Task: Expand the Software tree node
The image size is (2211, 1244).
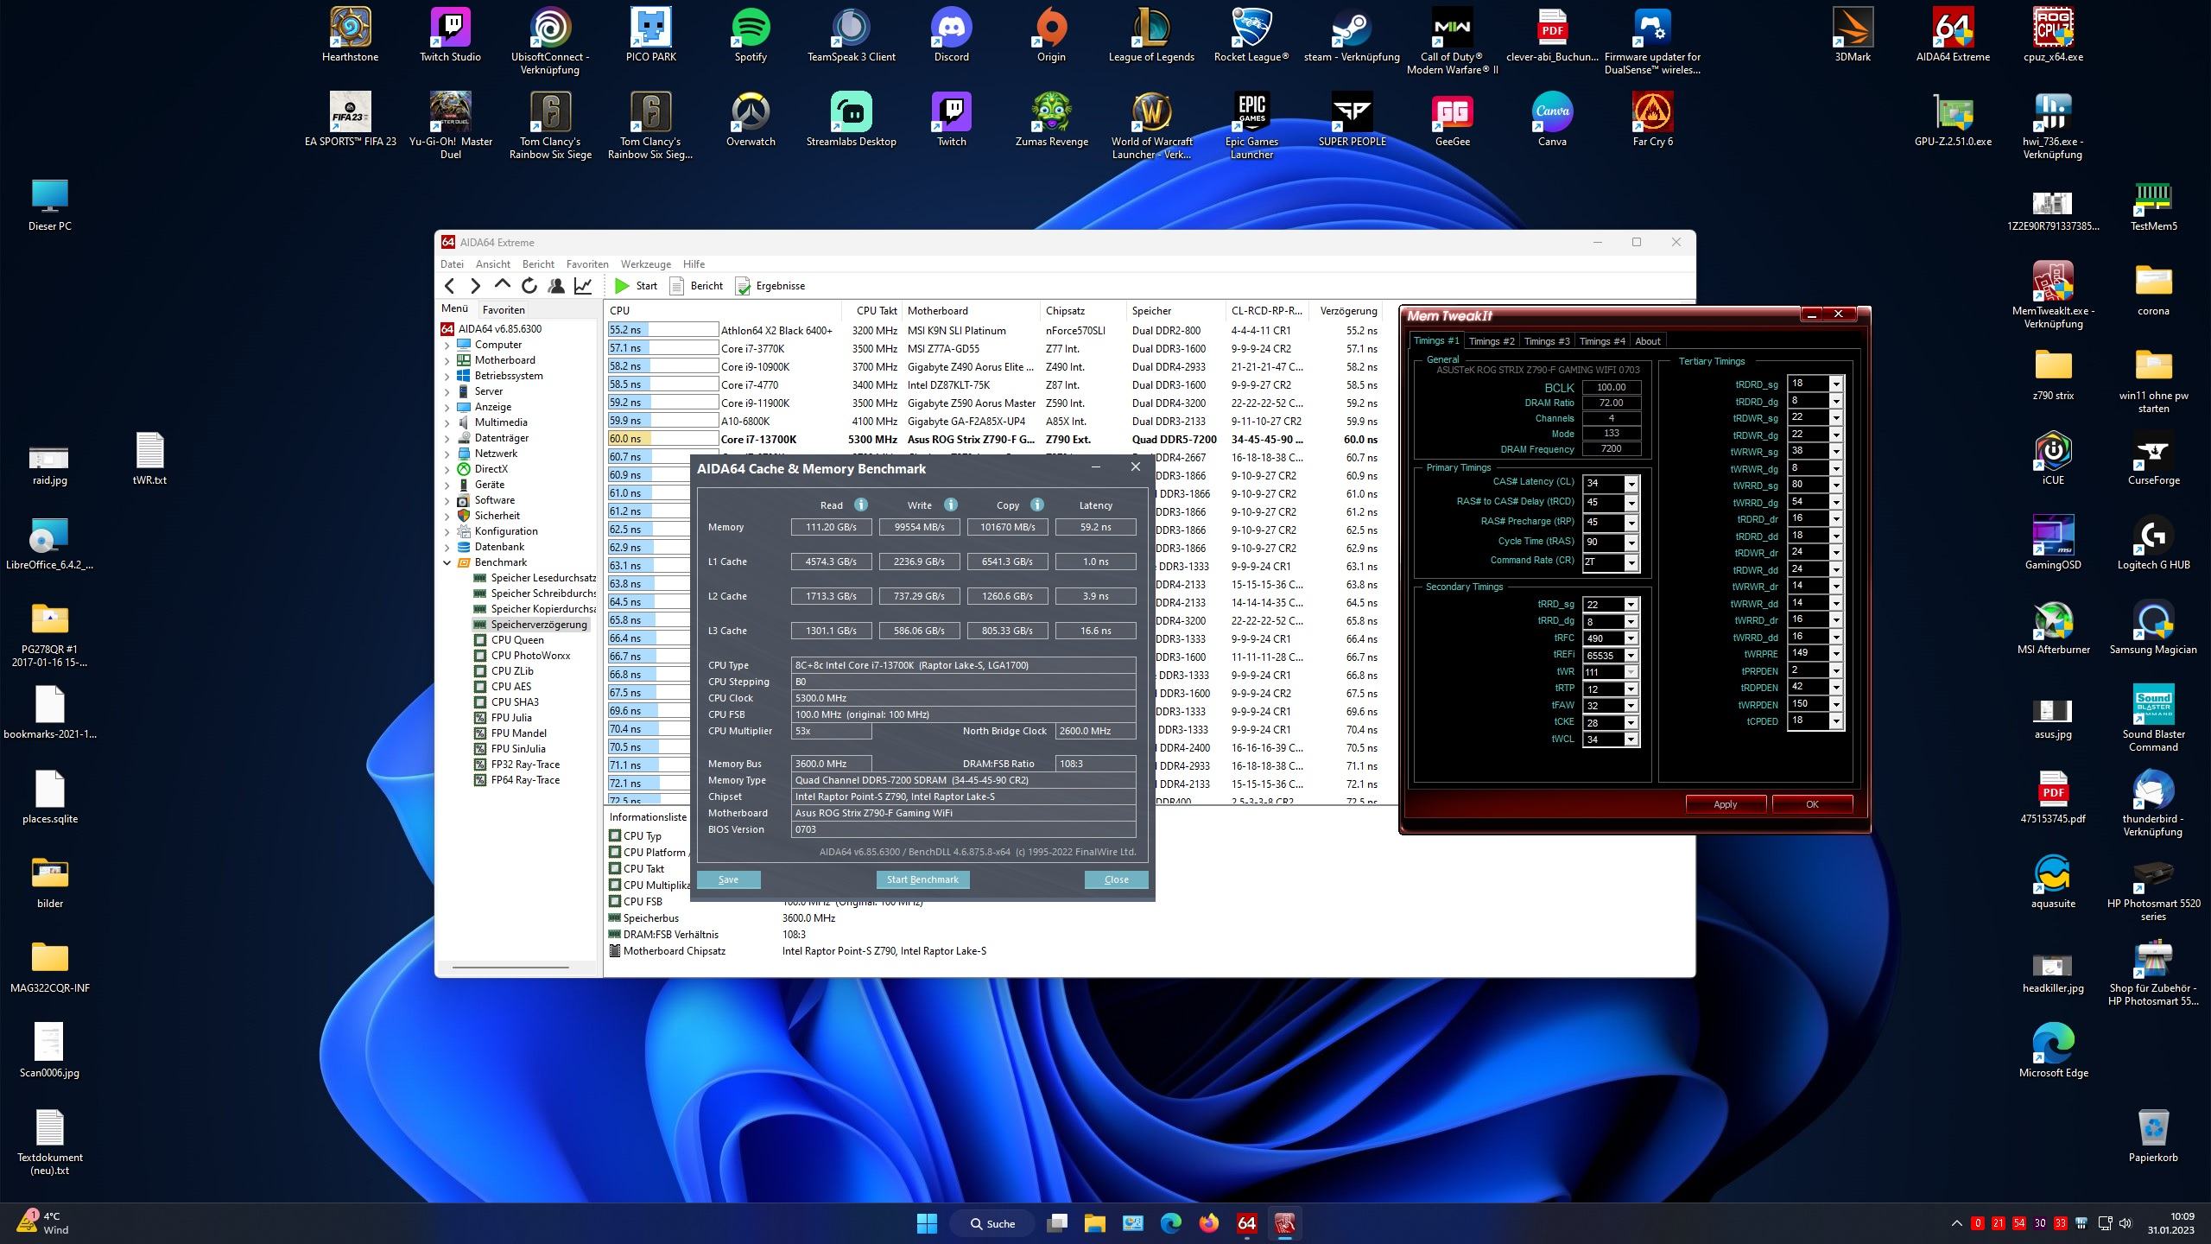Action: pos(447,500)
